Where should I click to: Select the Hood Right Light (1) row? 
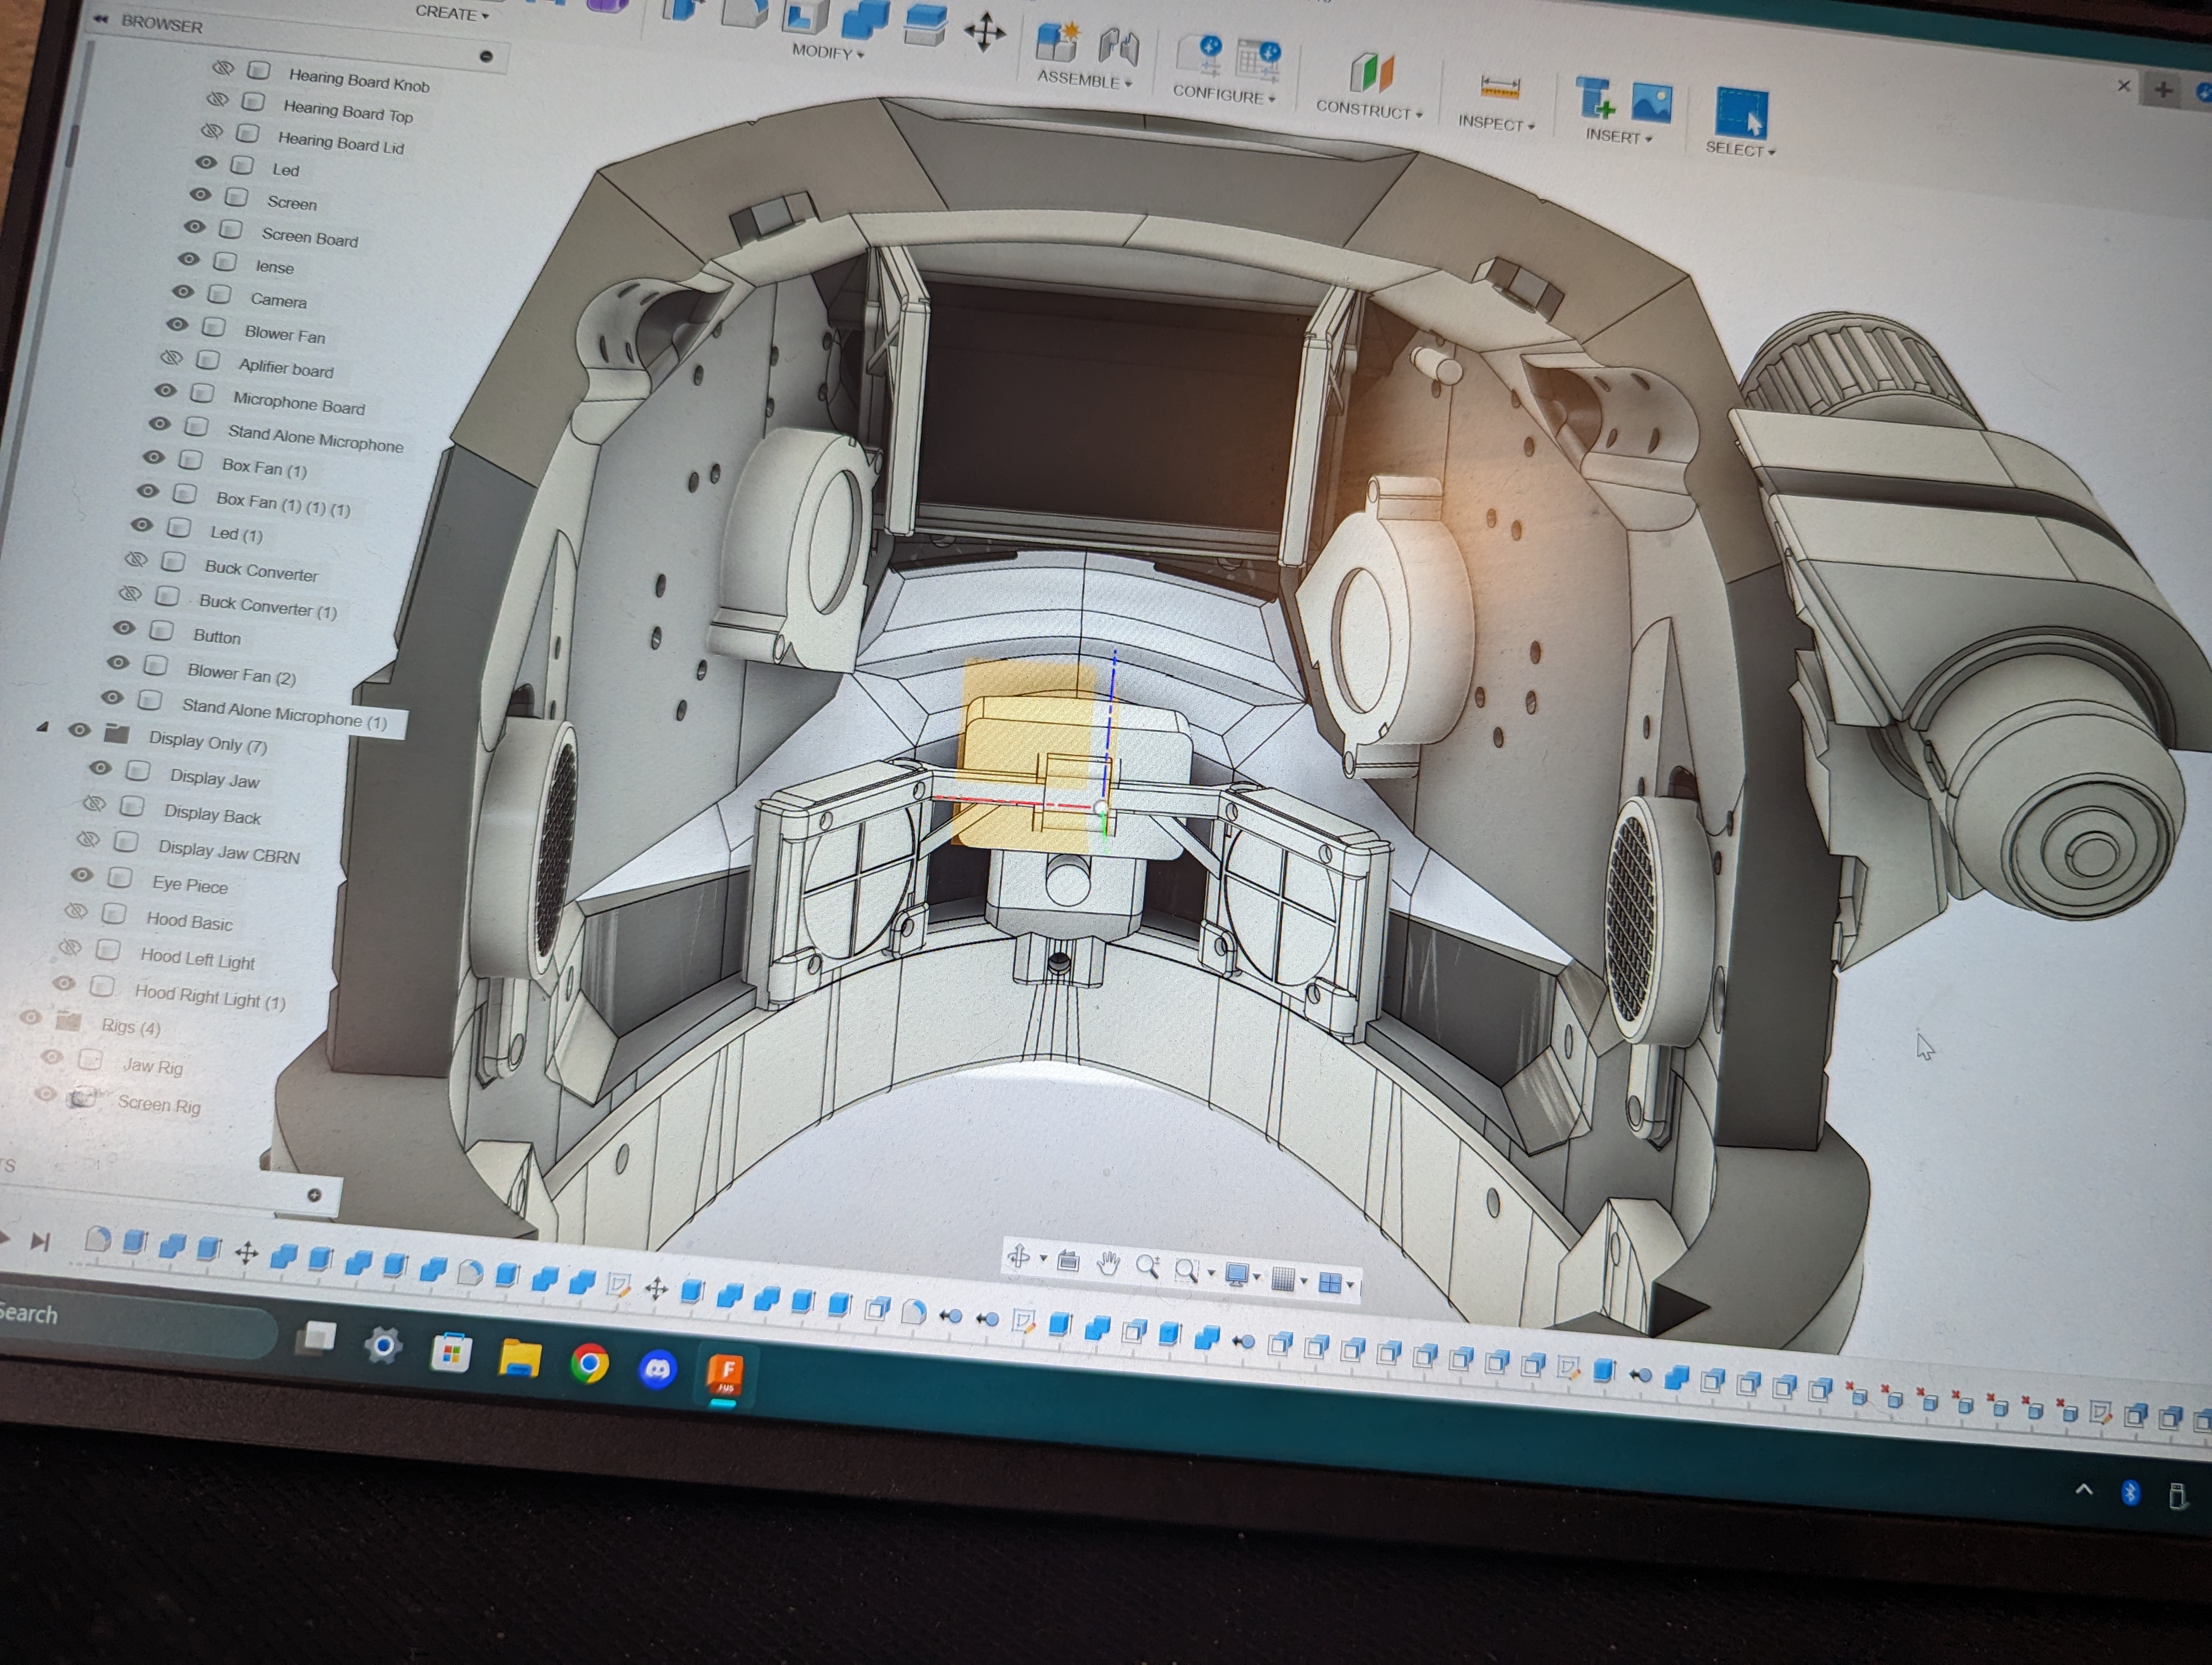tap(210, 996)
